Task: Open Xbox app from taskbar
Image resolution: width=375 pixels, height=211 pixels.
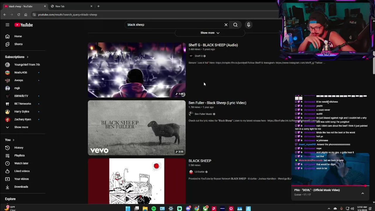Action: pyautogui.click(x=205, y=209)
